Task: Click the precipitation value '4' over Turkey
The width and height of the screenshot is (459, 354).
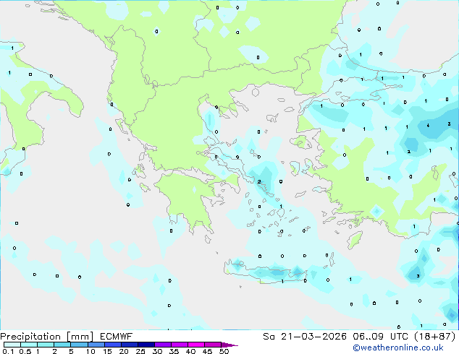Action: (x=429, y=126)
